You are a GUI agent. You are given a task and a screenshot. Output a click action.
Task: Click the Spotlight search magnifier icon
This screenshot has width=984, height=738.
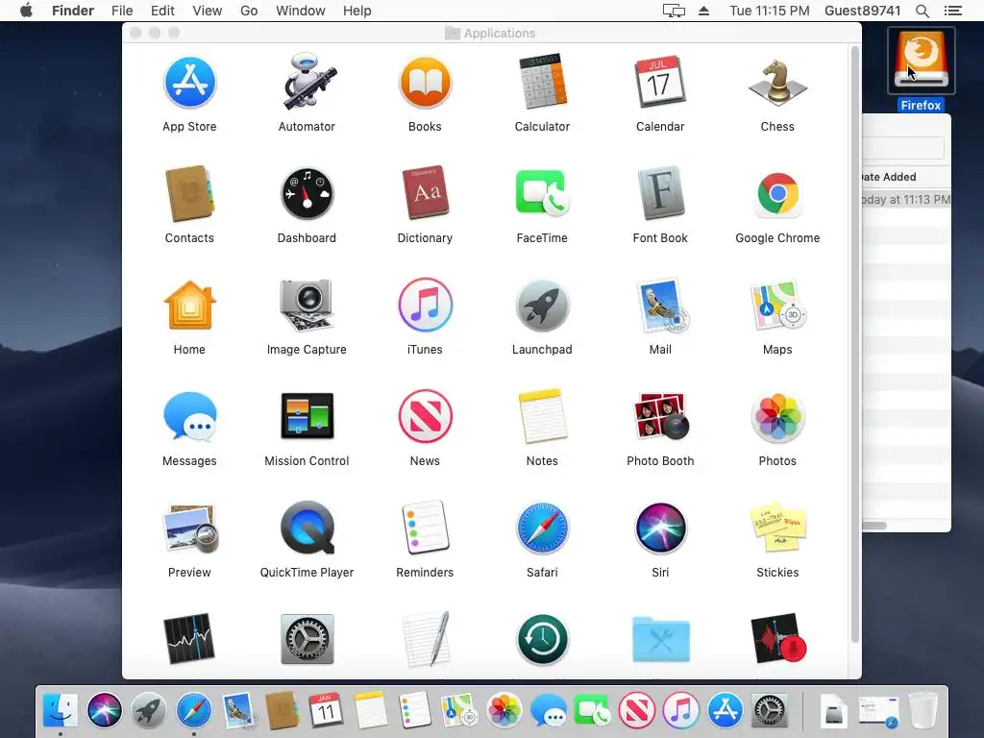point(922,11)
